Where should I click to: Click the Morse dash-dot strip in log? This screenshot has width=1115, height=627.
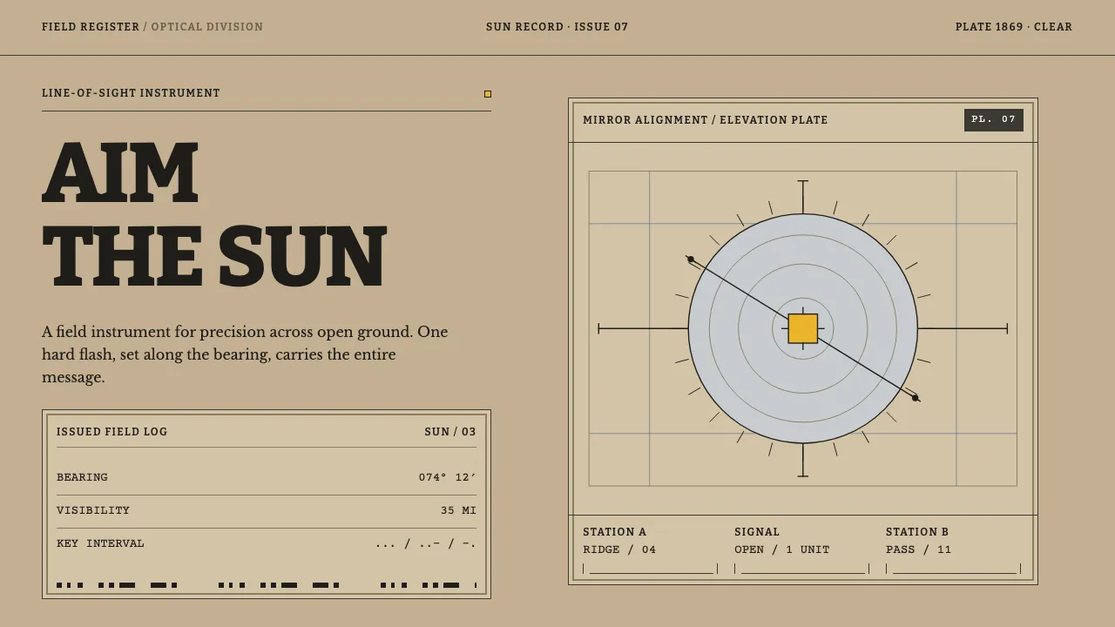pyautogui.click(x=267, y=585)
